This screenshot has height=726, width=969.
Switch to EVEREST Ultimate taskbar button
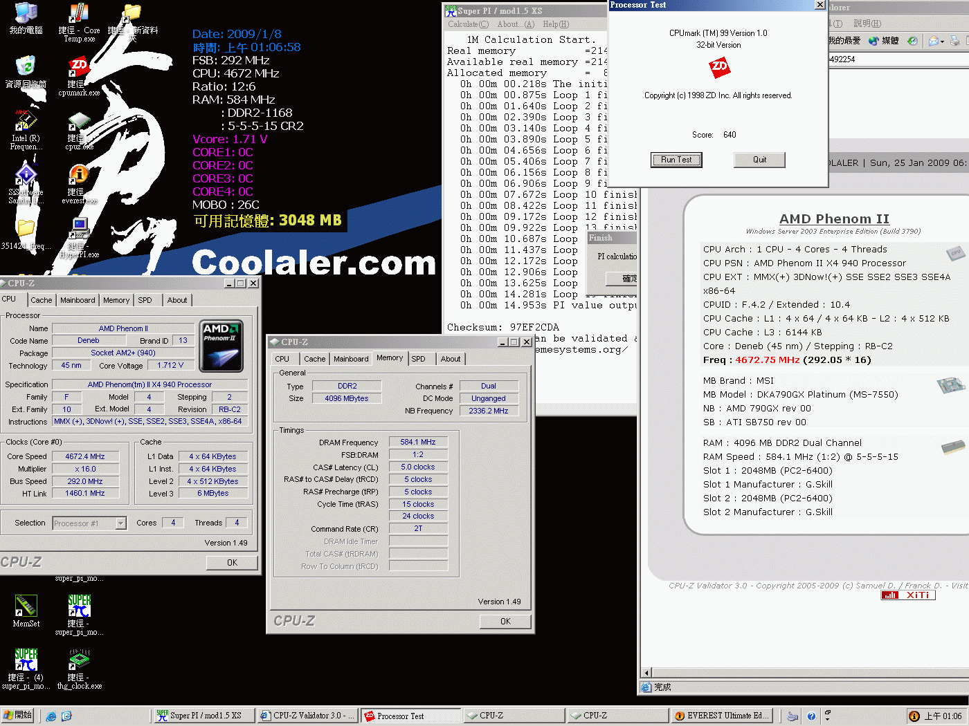coord(721,716)
